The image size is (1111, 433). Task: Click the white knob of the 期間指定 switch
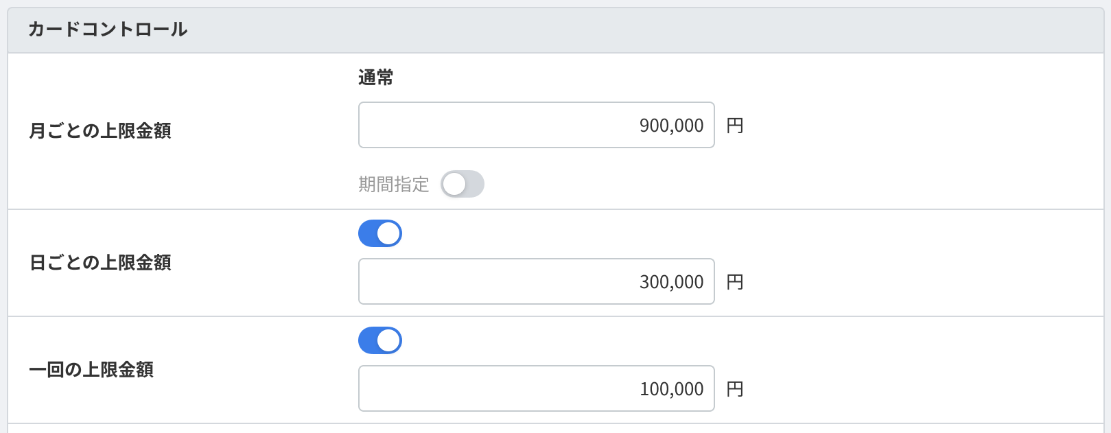pos(454,184)
